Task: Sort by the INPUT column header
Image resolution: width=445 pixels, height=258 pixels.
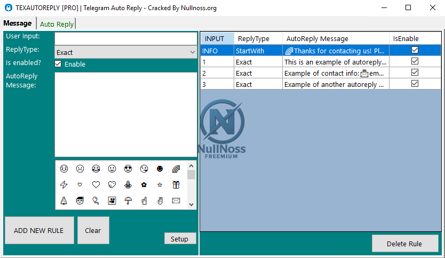Action: coord(217,38)
